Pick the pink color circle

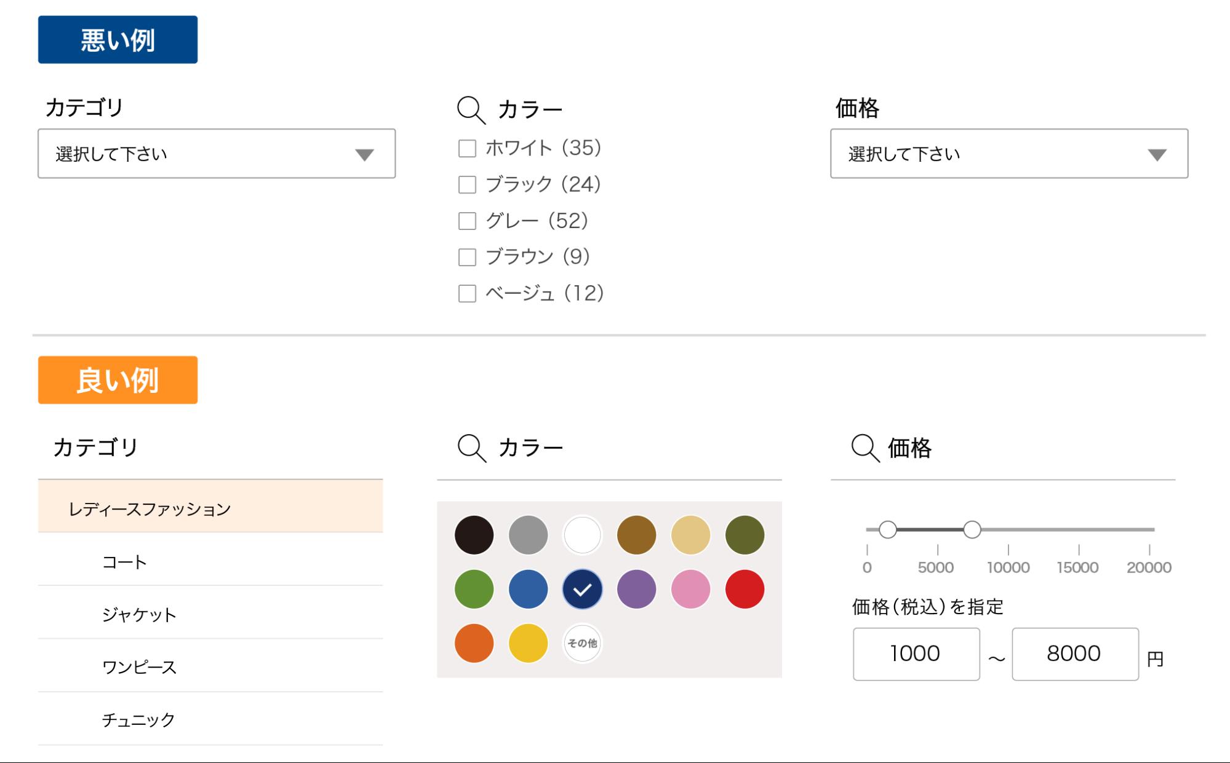[x=690, y=590]
